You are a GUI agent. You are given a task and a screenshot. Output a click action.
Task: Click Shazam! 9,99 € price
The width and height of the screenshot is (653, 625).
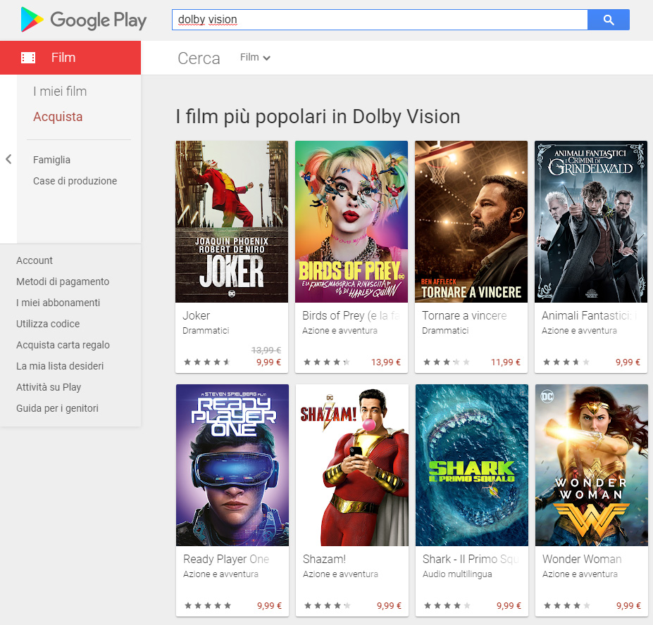tap(389, 605)
